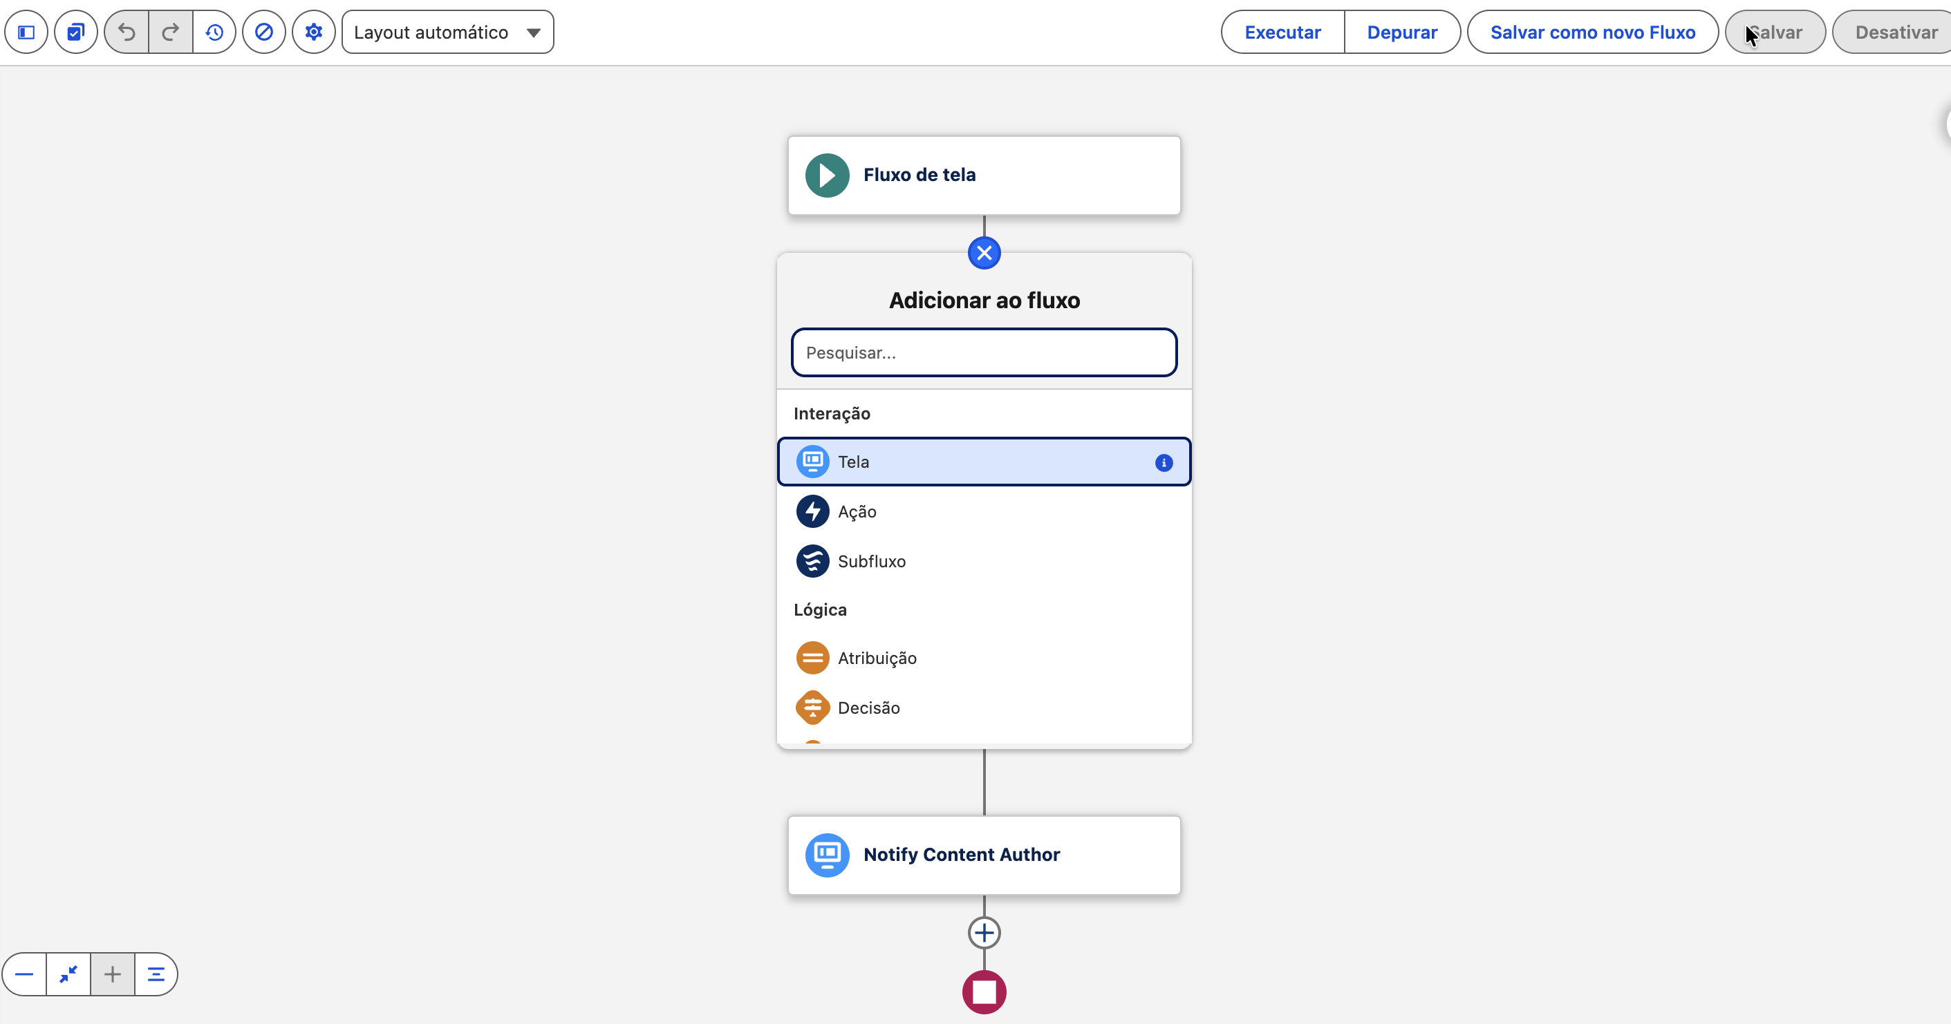
Task: Click Salvar como novo Fluxo
Action: pyautogui.click(x=1592, y=32)
